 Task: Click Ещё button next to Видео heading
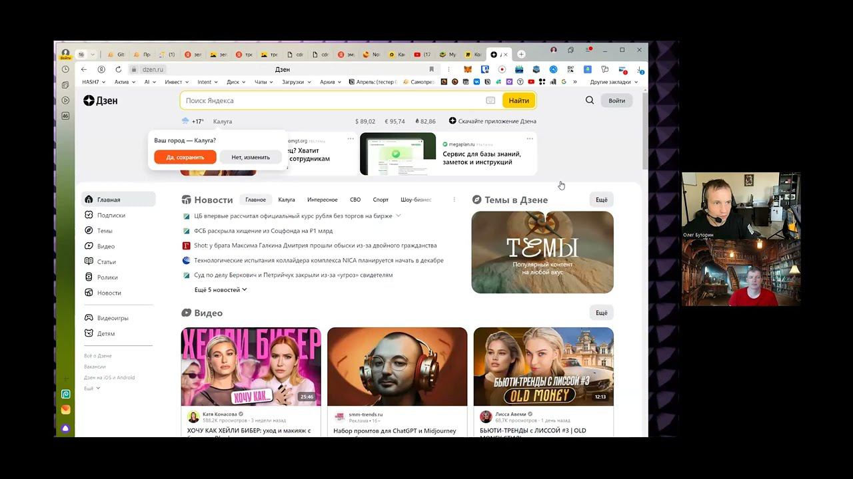[x=602, y=313]
